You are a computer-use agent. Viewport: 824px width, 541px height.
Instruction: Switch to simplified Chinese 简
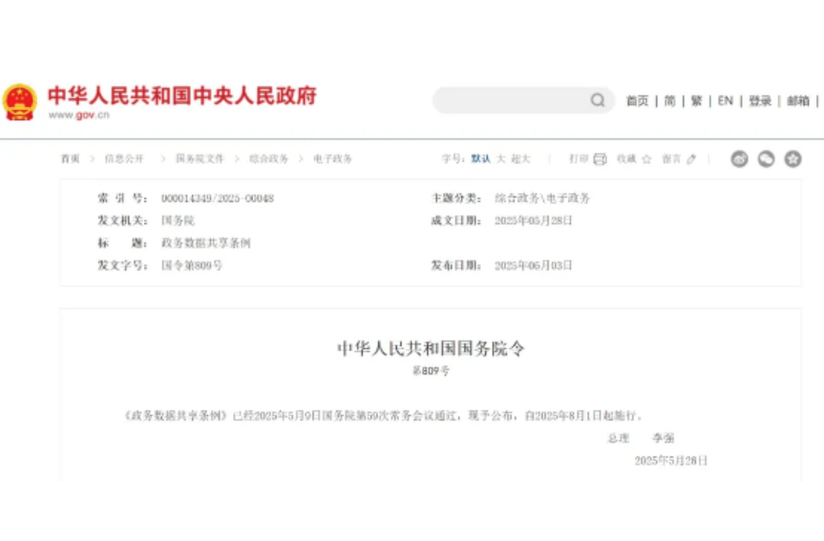pos(669,101)
